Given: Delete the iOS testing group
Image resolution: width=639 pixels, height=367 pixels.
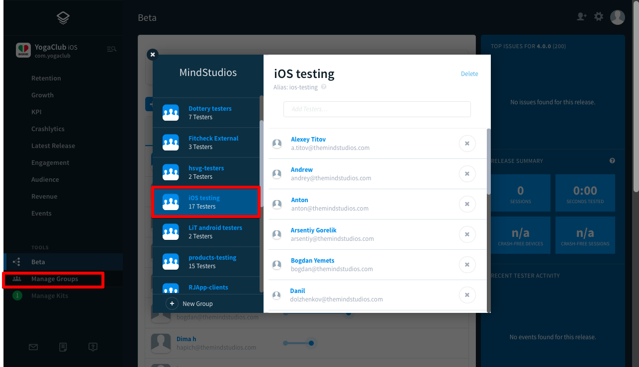Looking at the screenshot, I should (469, 74).
